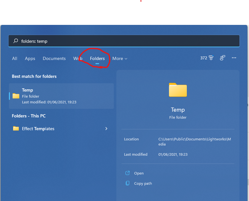Click the Open external-link icon
This screenshot has width=249, height=201.
coord(128,173)
